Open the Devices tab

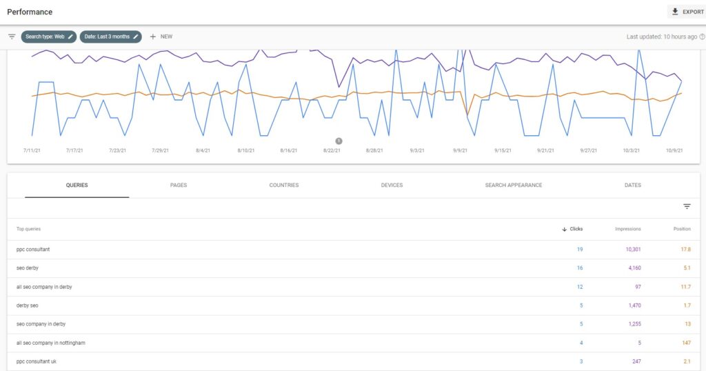pyautogui.click(x=392, y=185)
